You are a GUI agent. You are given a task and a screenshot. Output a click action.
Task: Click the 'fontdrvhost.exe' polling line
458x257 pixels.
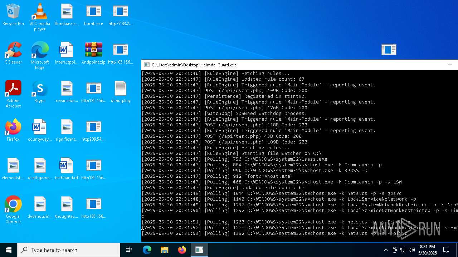point(217,176)
